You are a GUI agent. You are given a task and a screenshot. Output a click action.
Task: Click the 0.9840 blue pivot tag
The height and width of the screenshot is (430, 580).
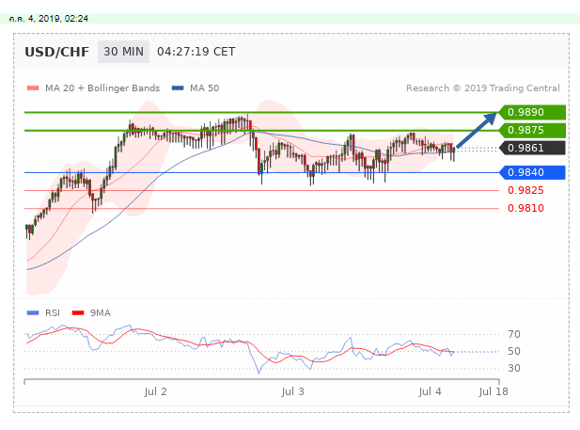point(532,172)
